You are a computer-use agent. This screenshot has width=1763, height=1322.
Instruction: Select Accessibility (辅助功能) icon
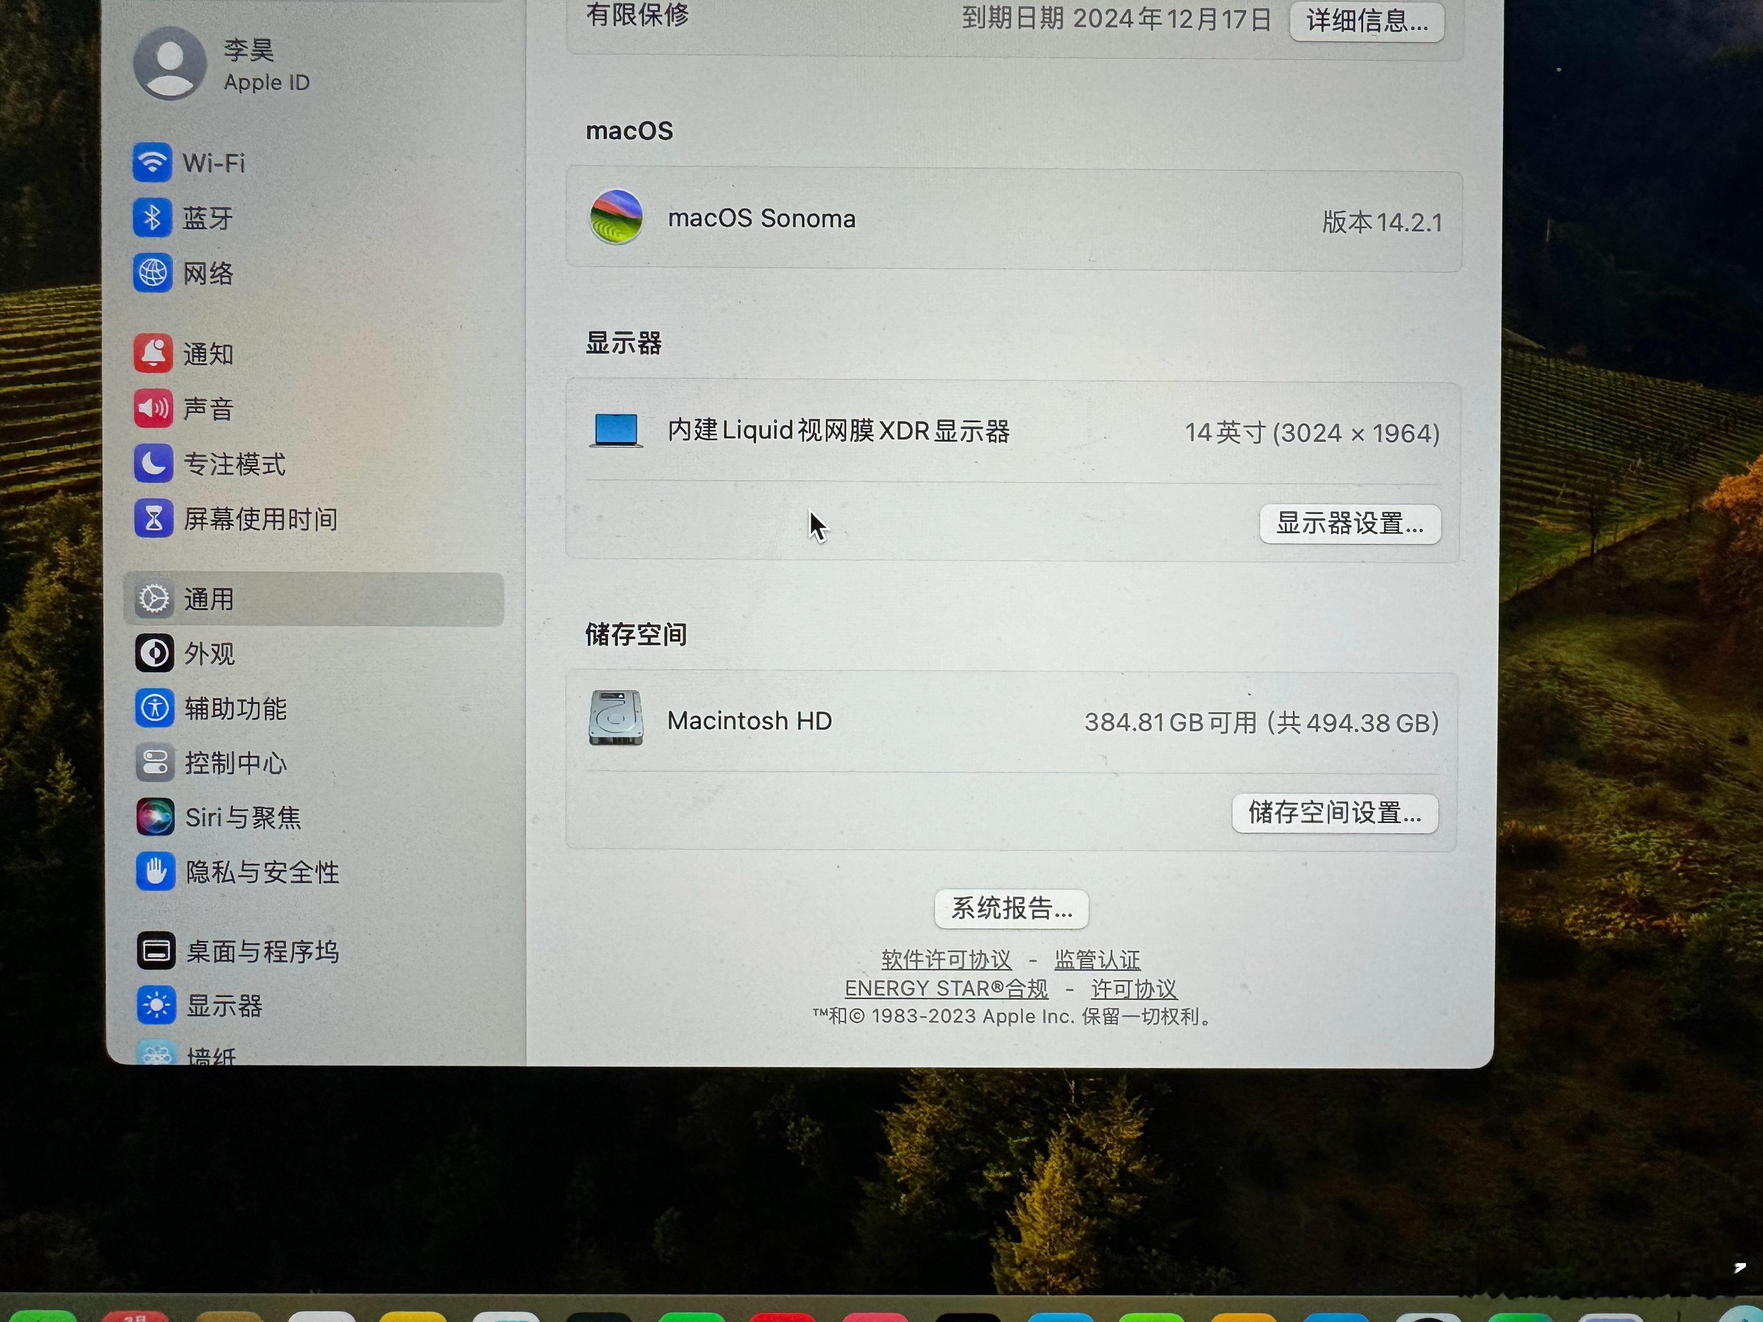coord(155,708)
